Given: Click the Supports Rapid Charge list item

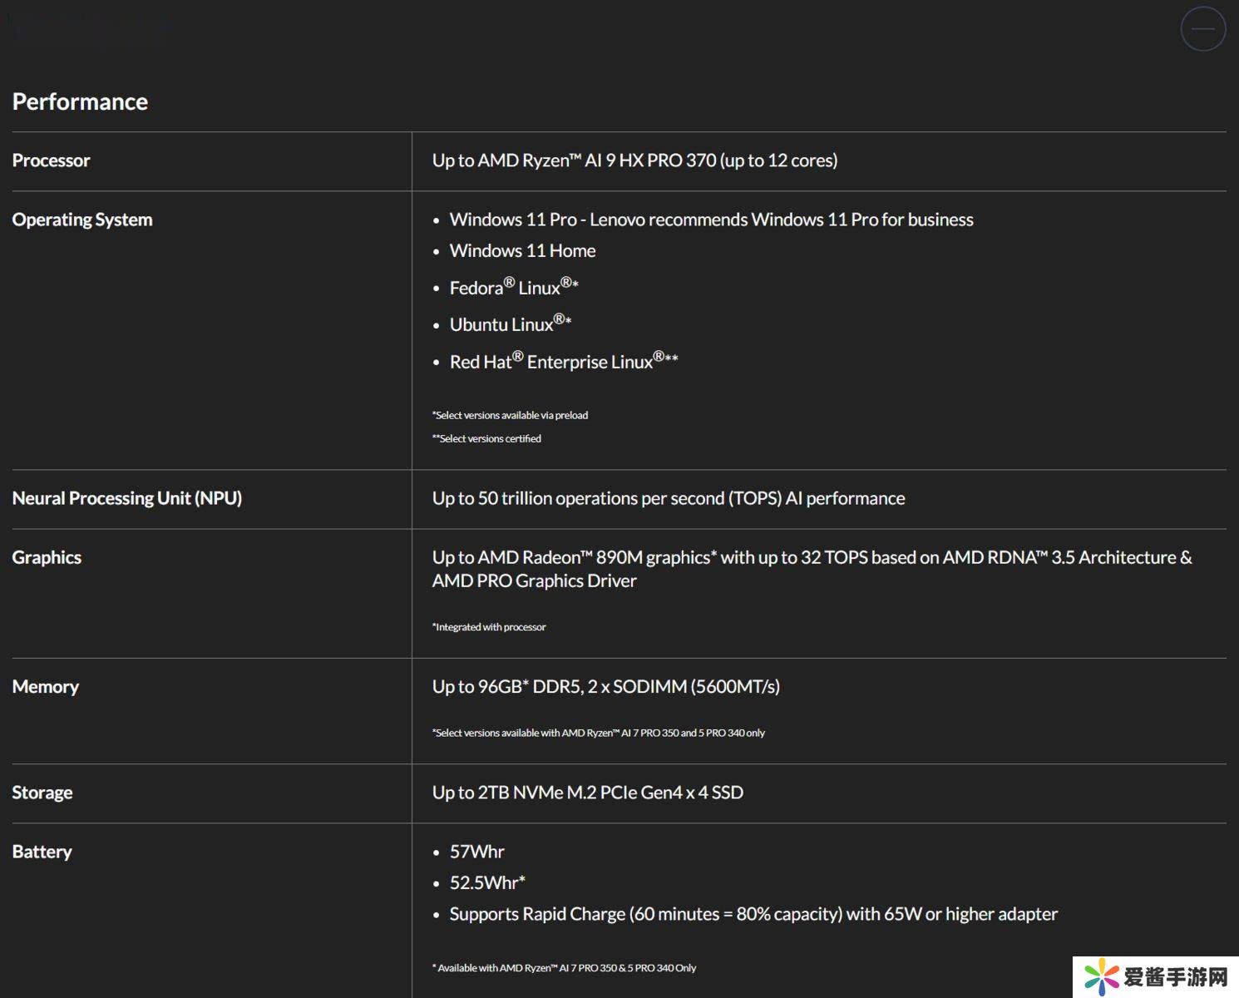Looking at the screenshot, I should tap(753, 914).
